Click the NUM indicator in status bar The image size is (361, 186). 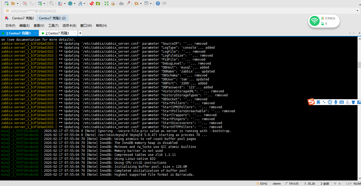pyautogui.click(x=357, y=184)
